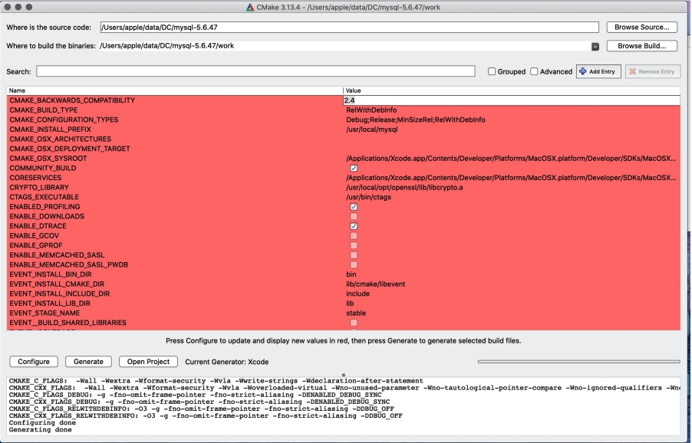Click Browse Source button

click(x=641, y=28)
